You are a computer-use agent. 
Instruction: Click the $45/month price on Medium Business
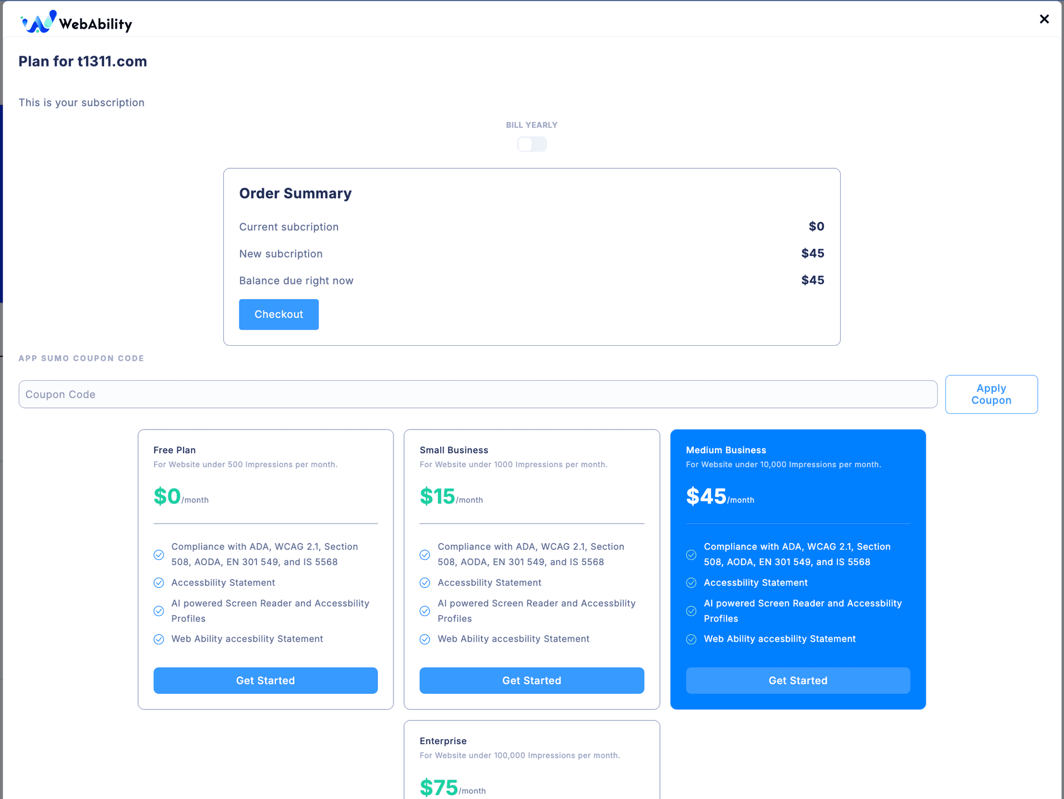tap(720, 496)
